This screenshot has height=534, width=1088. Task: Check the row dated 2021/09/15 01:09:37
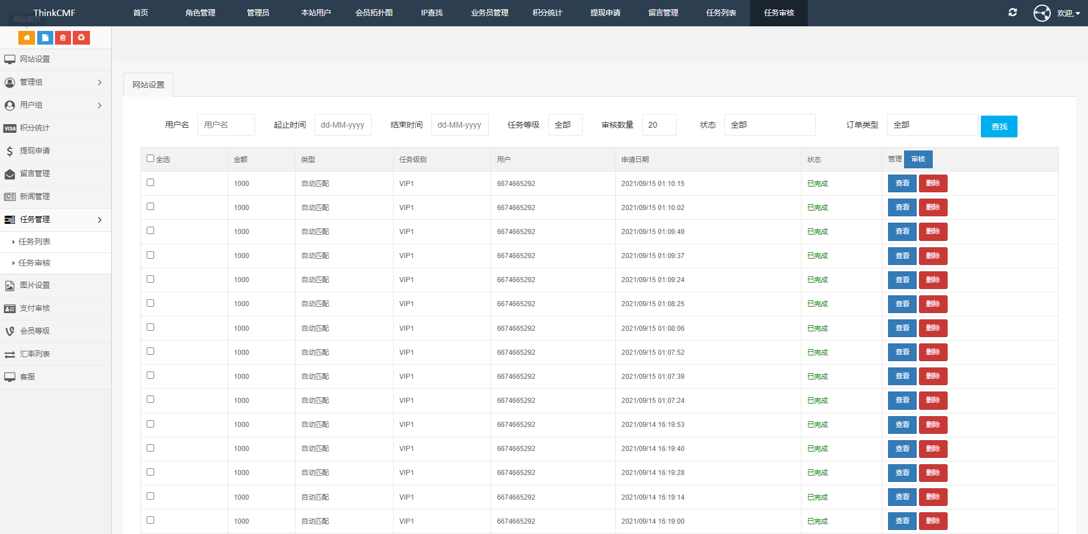click(x=150, y=255)
